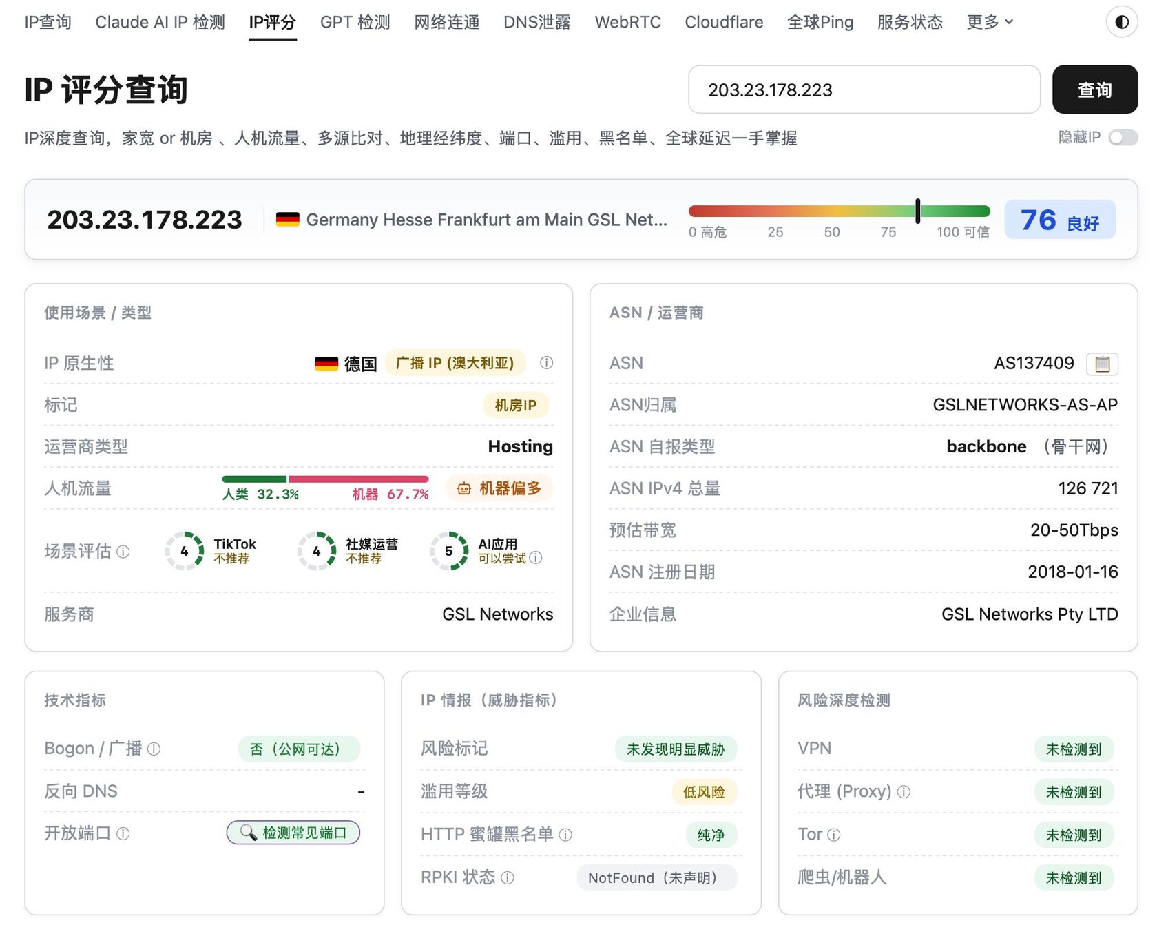Click the AI应用 score ring showing 5

click(x=448, y=551)
